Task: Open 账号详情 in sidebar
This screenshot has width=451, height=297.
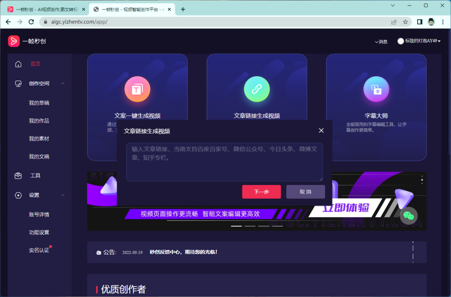Action: (x=39, y=215)
